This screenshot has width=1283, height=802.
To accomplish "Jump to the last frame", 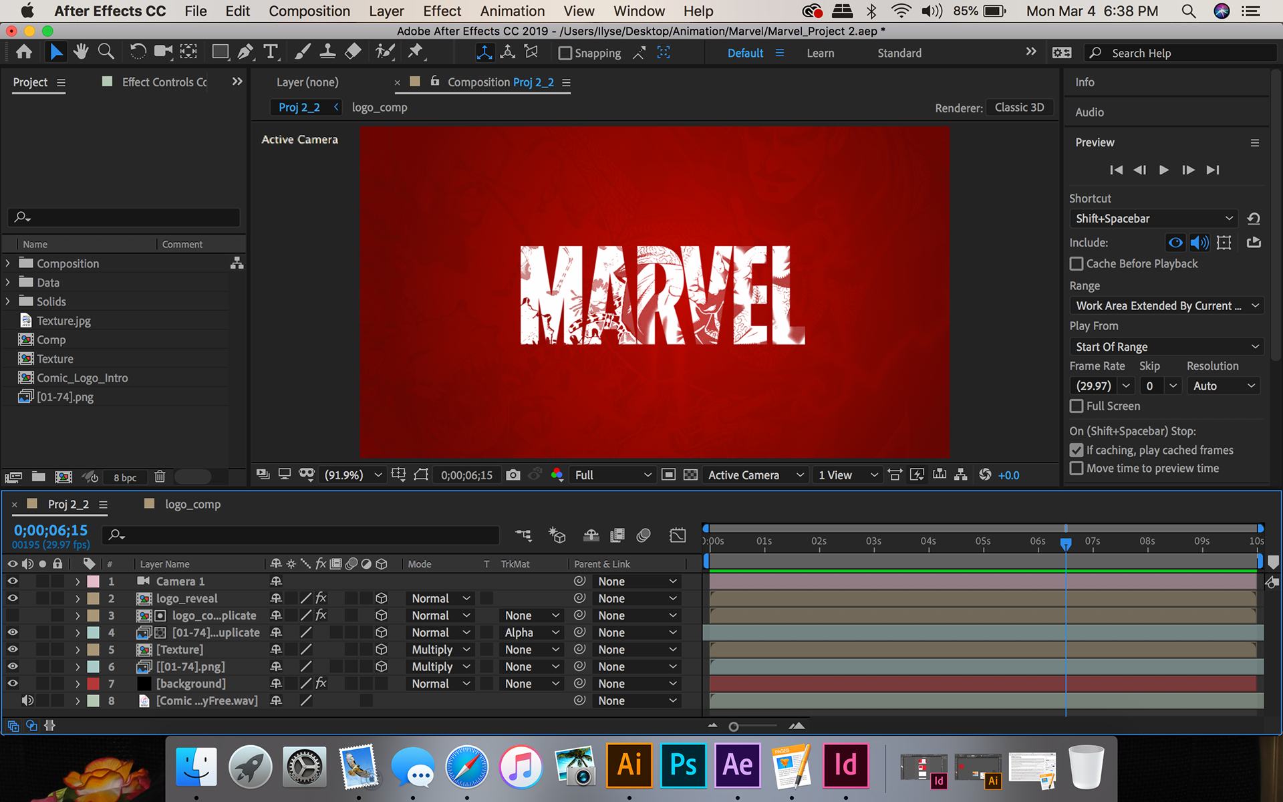I will click(1213, 170).
